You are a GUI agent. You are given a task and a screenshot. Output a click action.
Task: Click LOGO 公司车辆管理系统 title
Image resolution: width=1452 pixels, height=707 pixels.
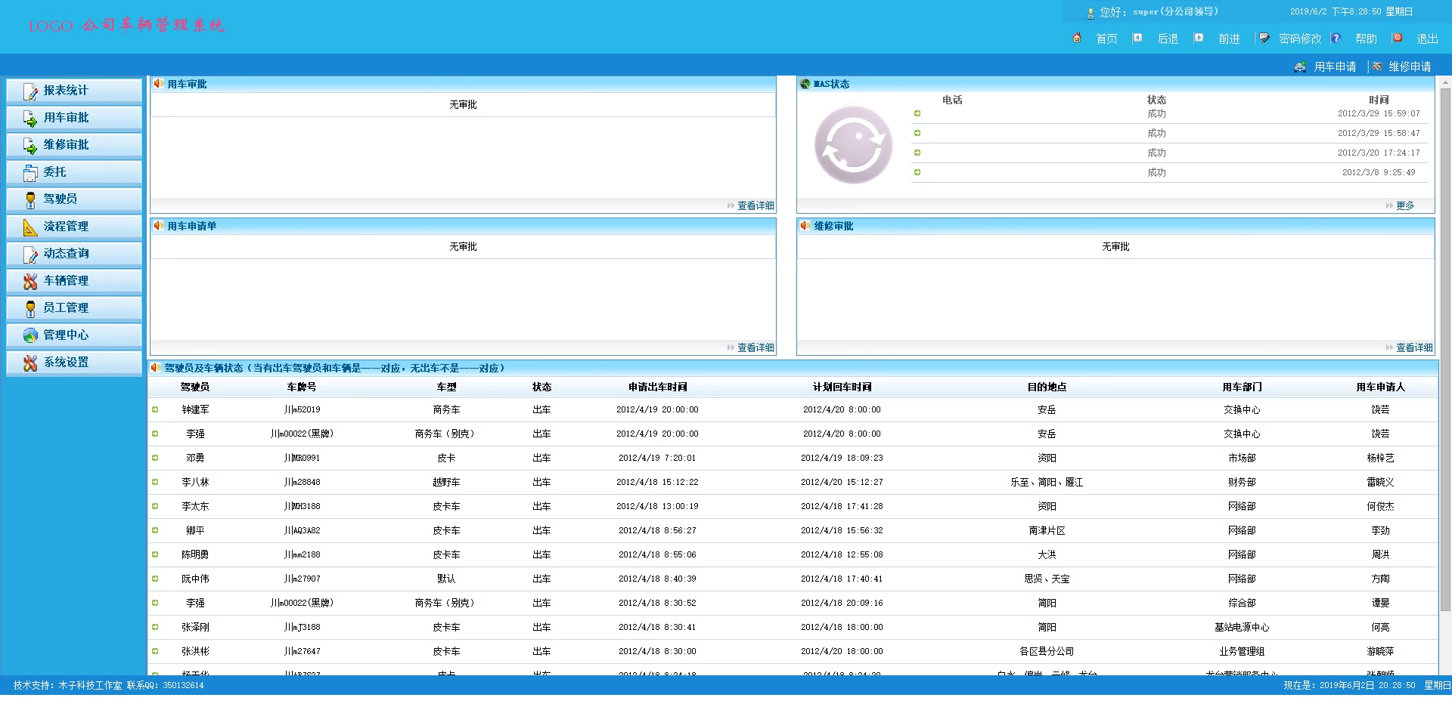pos(127,25)
